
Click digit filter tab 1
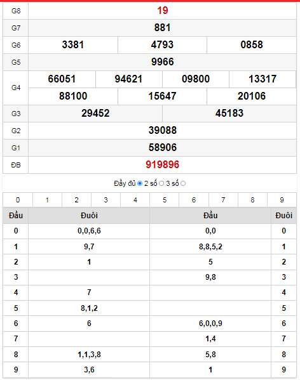coord(47,200)
